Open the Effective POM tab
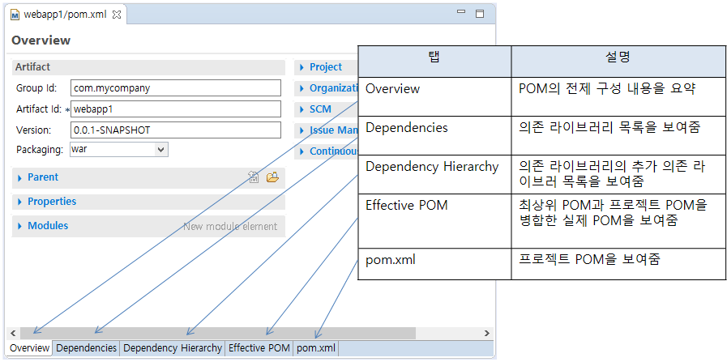727x362 pixels. [x=259, y=348]
